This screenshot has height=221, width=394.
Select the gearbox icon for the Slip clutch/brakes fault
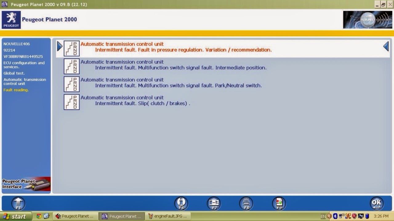[x=72, y=102]
